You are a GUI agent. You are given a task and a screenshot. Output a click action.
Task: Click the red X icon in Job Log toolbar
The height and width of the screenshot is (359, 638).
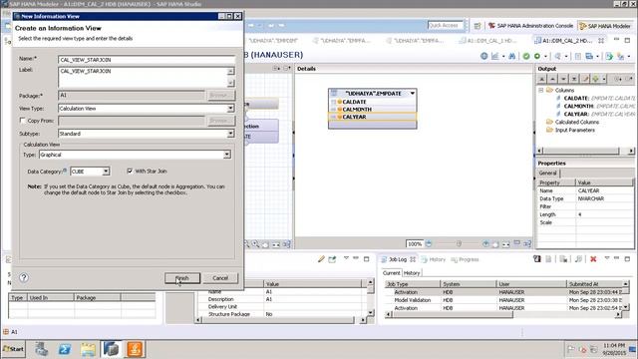pyautogui.click(x=593, y=259)
